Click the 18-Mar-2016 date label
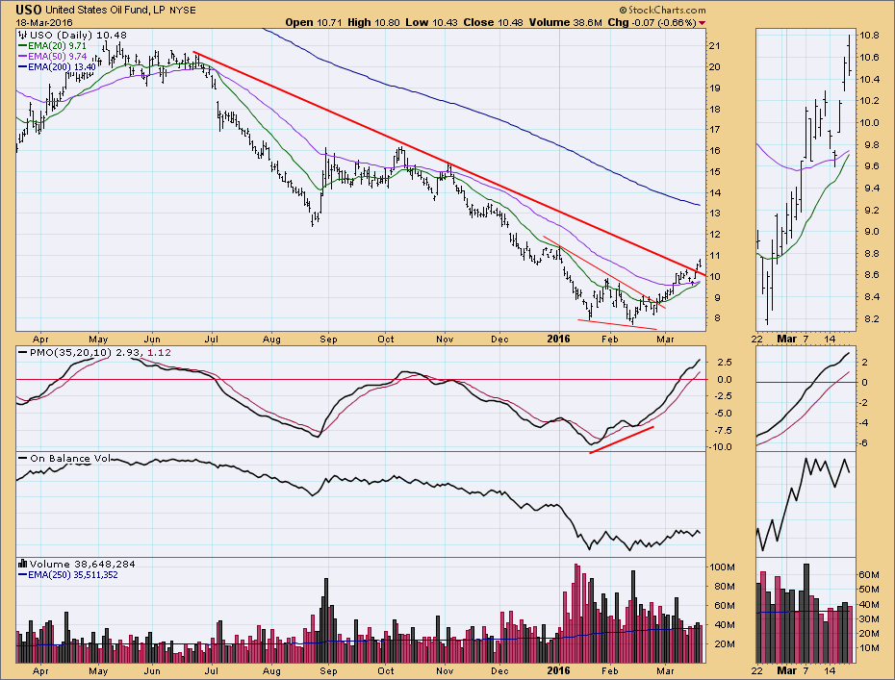This screenshot has width=895, height=680. (44, 23)
